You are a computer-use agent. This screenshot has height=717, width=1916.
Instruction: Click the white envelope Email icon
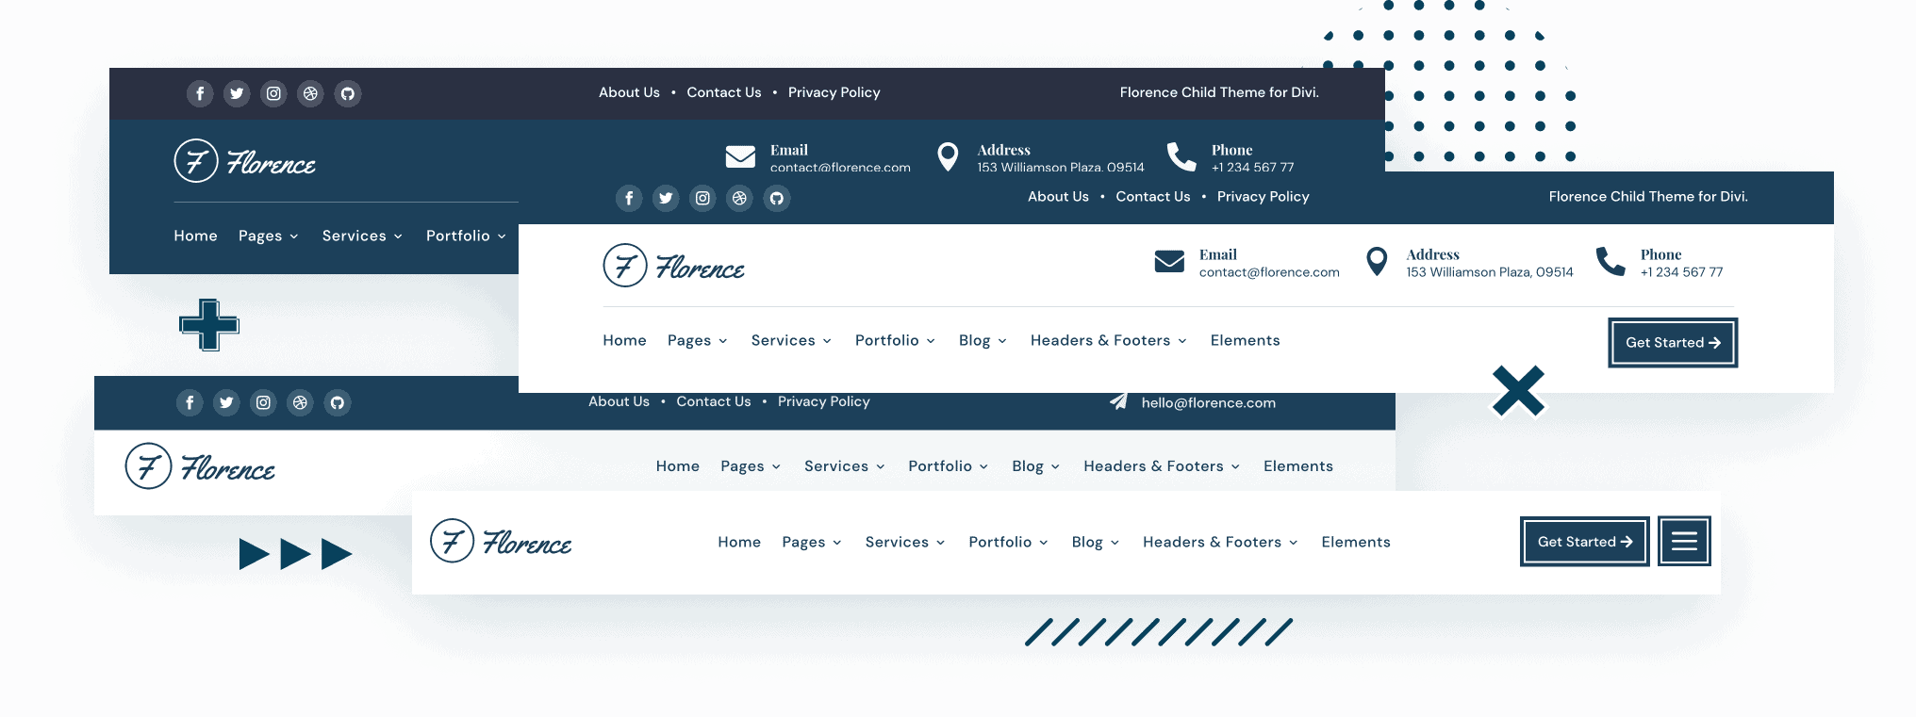(740, 156)
